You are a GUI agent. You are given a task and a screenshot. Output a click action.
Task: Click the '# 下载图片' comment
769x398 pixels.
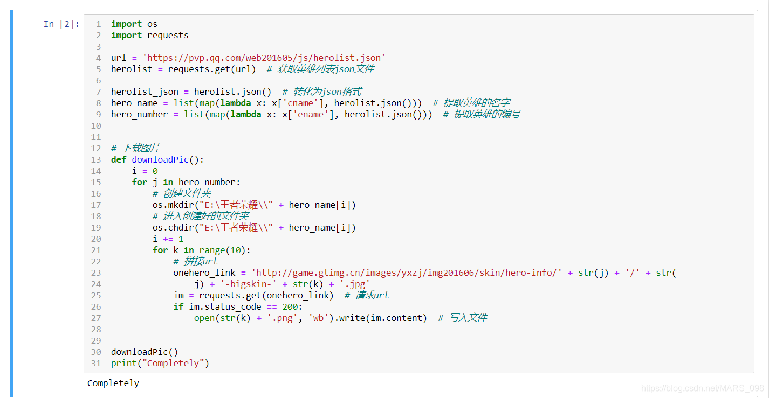tap(135, 148)
